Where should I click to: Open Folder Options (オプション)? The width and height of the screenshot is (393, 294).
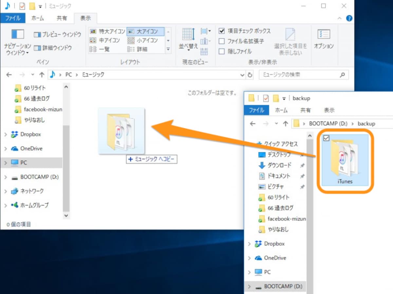pyautogui.click(x=324, y=39)
